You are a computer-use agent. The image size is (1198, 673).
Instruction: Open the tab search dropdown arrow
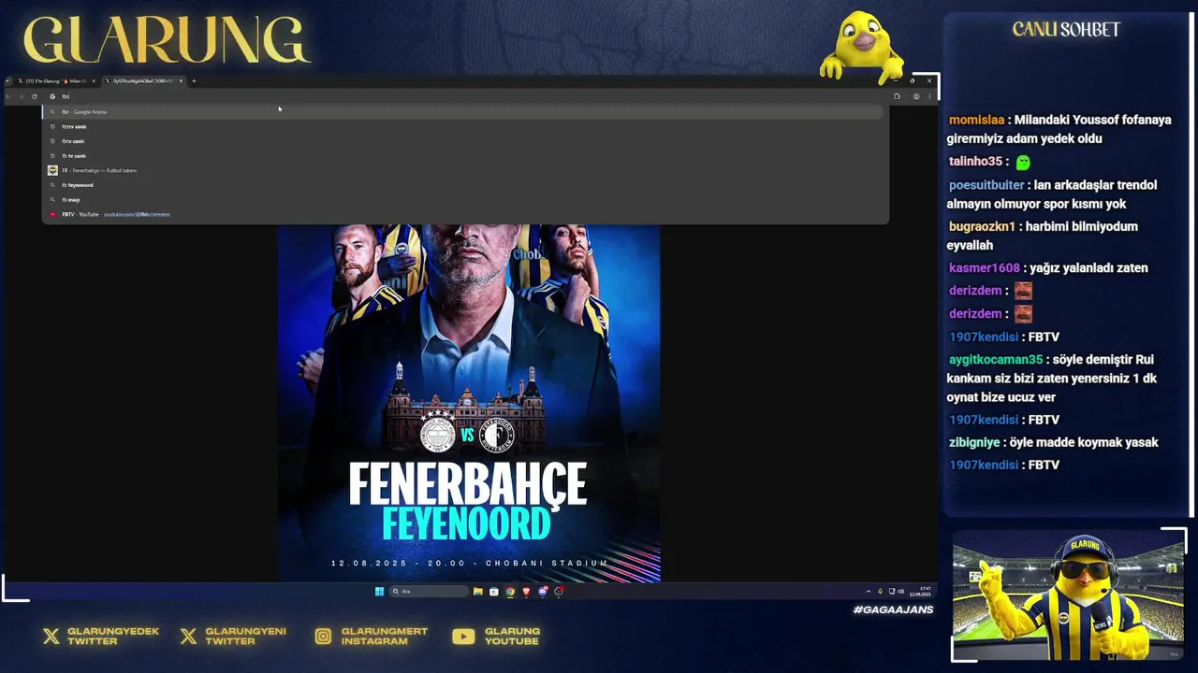point(7,81)
